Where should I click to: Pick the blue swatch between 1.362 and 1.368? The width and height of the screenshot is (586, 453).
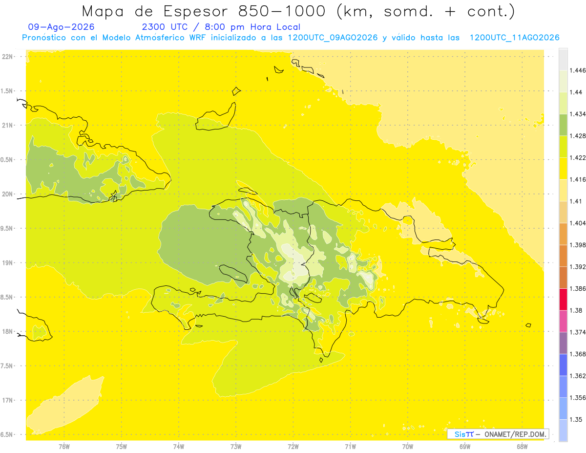coord(563,365)
